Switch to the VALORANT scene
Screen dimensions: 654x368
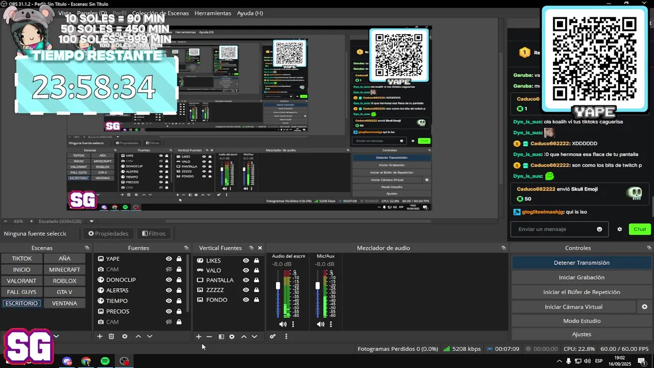(x=21, y=281)
